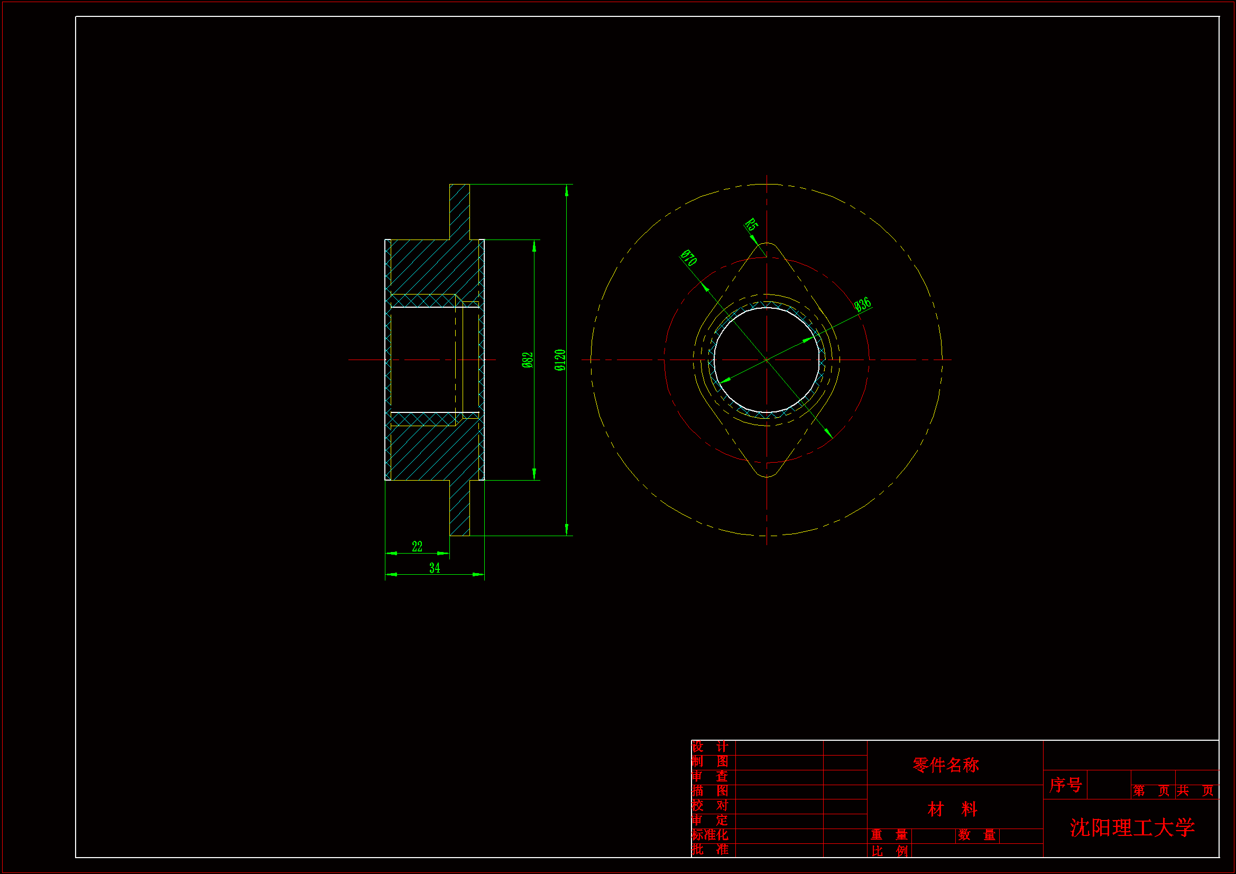Select the 材料 text in title block

coord(952,809)
